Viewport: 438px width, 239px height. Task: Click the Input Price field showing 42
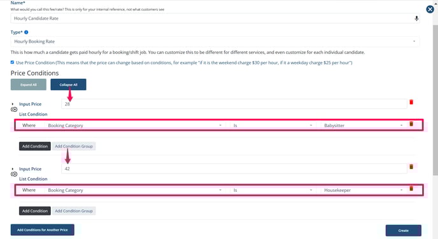(234, 168)
